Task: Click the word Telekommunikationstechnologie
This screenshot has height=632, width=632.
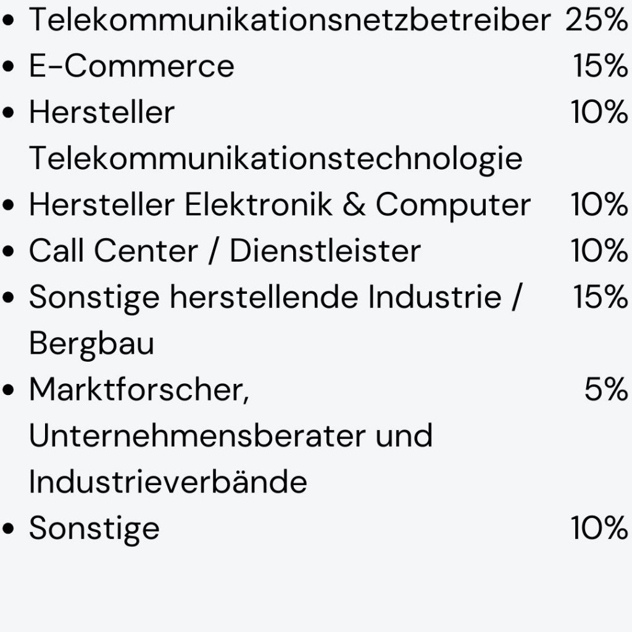Action: (x=275, y=159)
